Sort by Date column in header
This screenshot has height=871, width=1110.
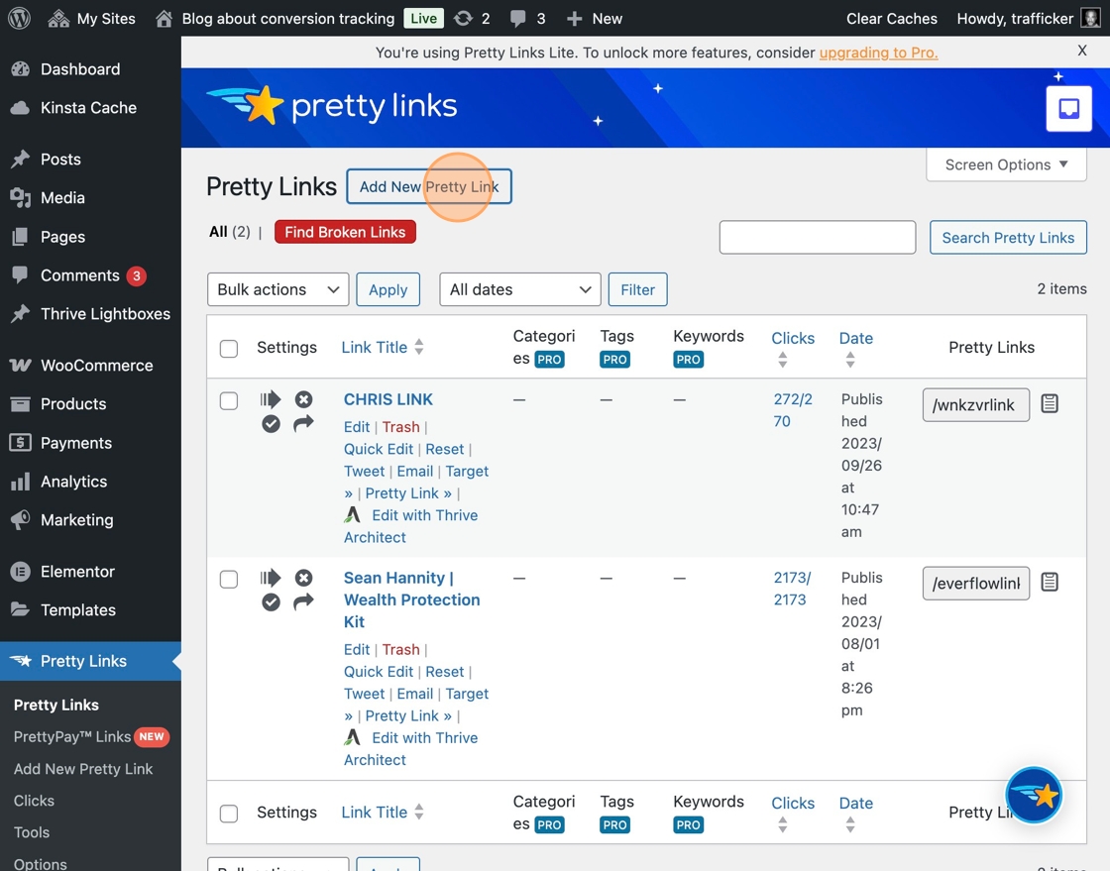pyautogui.click(x=855, y=348)
